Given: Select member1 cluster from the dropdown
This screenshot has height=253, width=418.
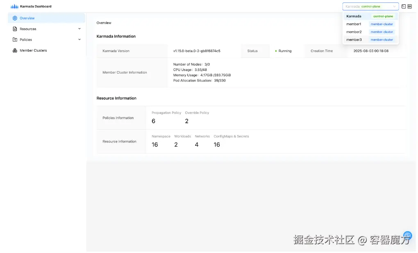Looking at the screenshot, I should pos(370,24).
